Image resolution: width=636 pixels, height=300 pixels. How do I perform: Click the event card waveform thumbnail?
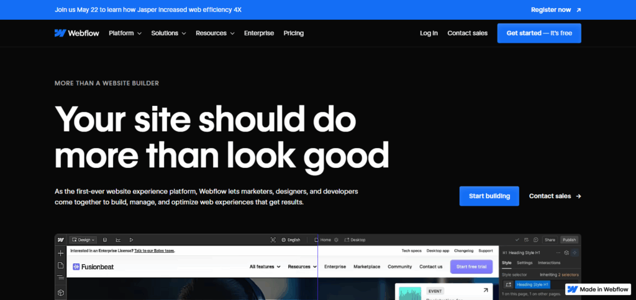411,294
